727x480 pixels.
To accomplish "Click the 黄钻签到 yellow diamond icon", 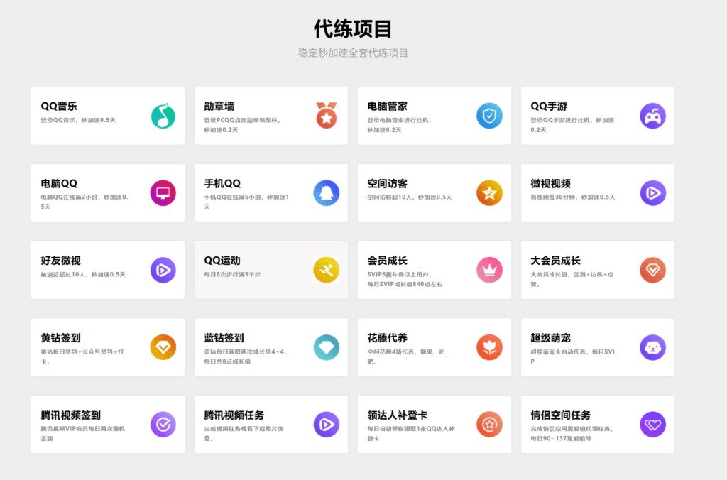I will click(163, 347).
